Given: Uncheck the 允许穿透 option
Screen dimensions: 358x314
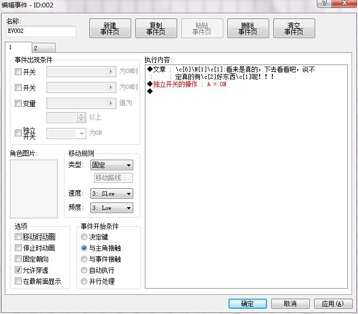Looking at the screenshot, I should click(18, 270).
